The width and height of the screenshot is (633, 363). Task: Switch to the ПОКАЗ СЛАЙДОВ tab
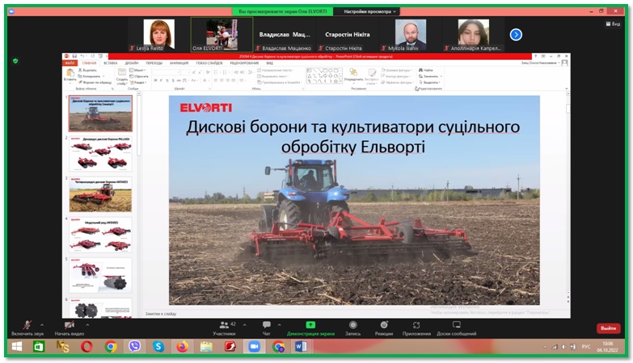point(209,63)
